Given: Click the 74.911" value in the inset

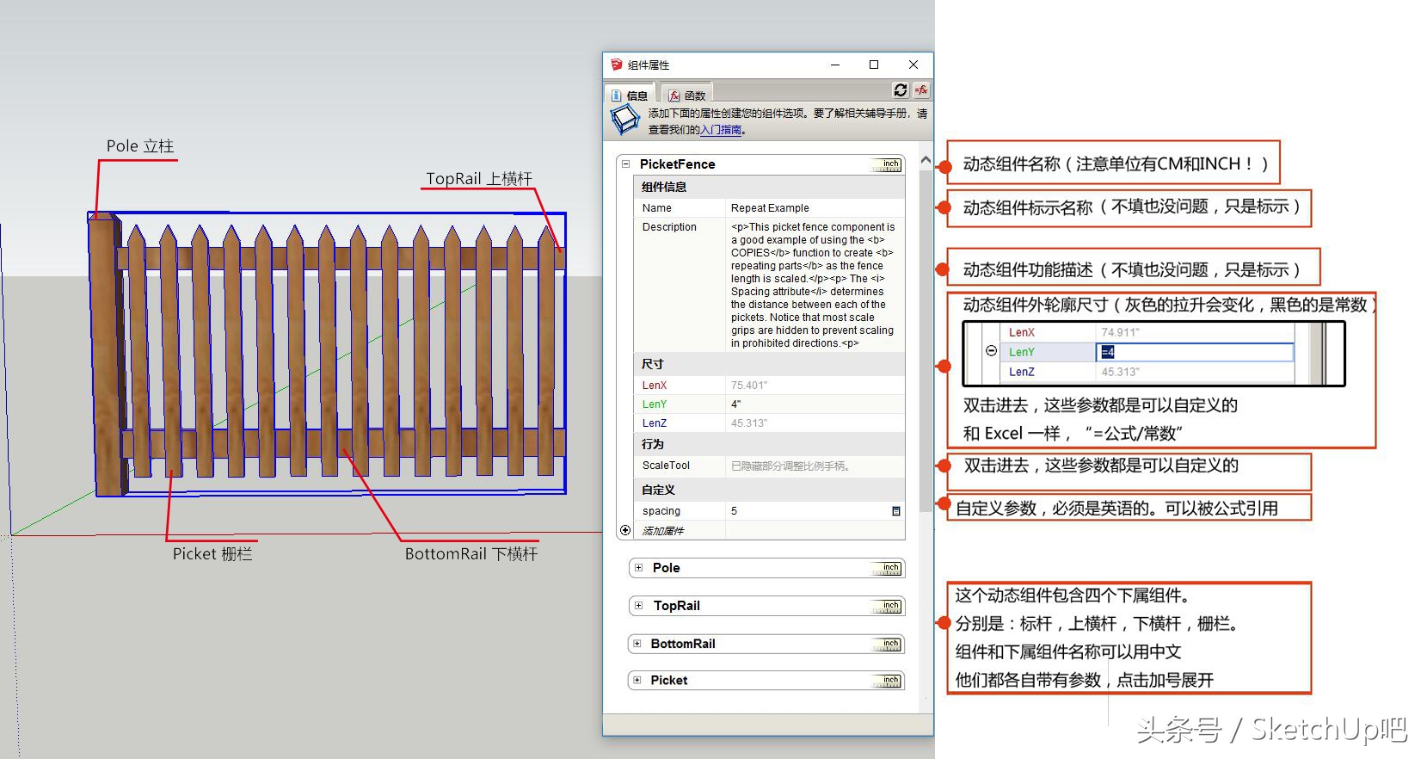Looking at the screenshot, I should 1120,332.
